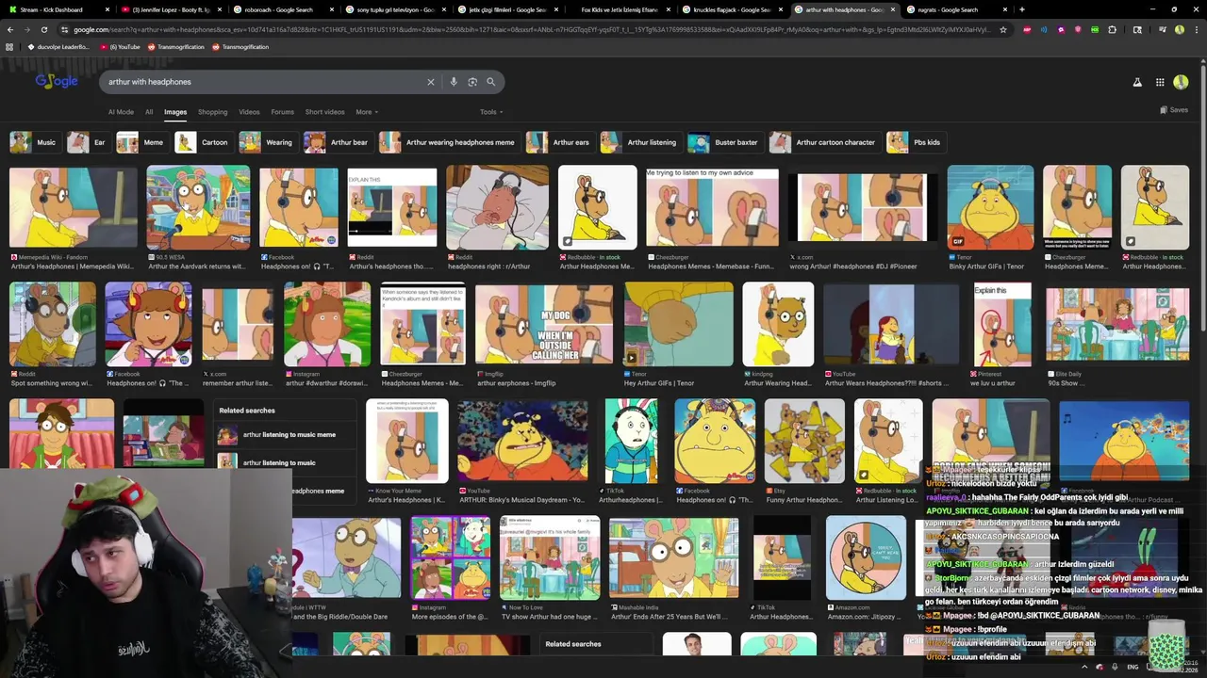Switch to 'rugrats - Google Search' tab
The height and width of the screenshot is (678, 1207).
(955, 9)
